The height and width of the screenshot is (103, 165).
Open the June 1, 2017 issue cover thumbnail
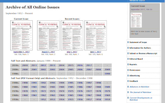pyautogui.click(x=96, y=35)
